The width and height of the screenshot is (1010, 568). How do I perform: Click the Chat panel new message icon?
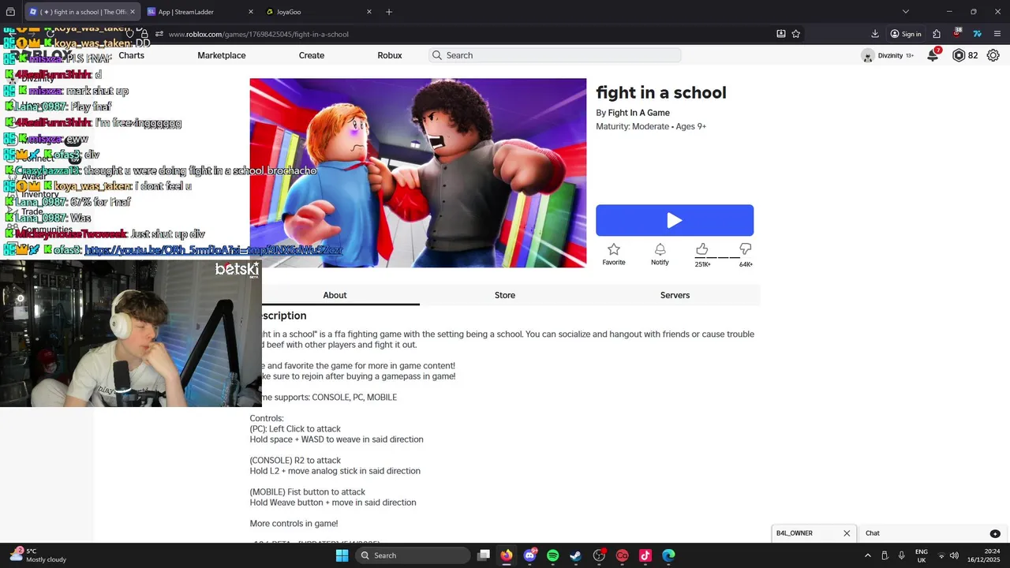[x=995, y=533]
